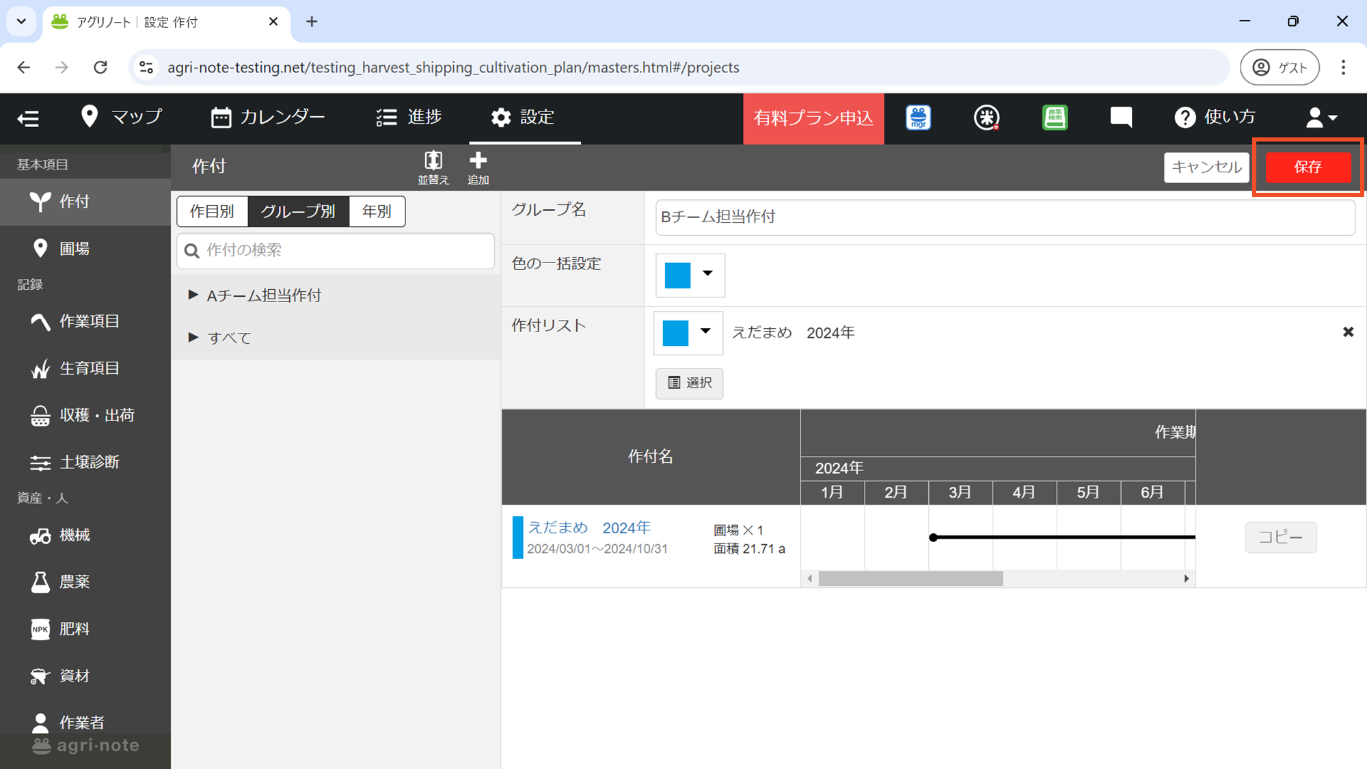Collapse the sidebar with the menu arrow icon
The width and height of the screenshot is (1367, 769).
(x=28, y=118)
